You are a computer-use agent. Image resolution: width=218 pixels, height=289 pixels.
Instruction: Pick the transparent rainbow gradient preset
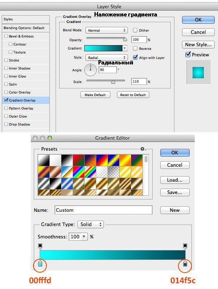tap(90, 172)
